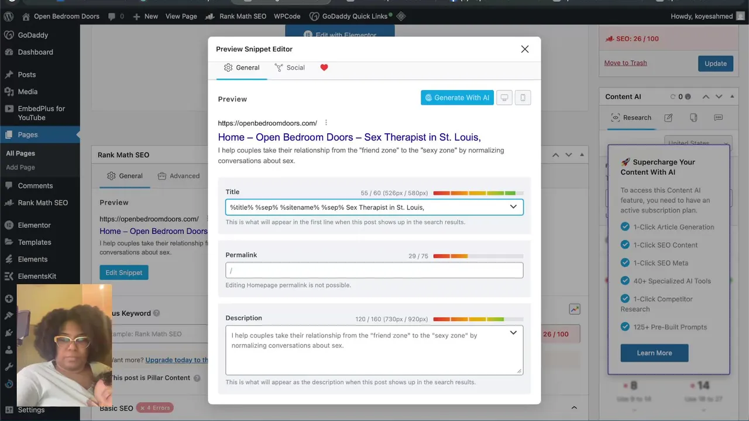The width and height of the screenshot is (749, 421).
Task: Select General tab in snippet editor
Action: pyautogui.click(x=242, y=68)
